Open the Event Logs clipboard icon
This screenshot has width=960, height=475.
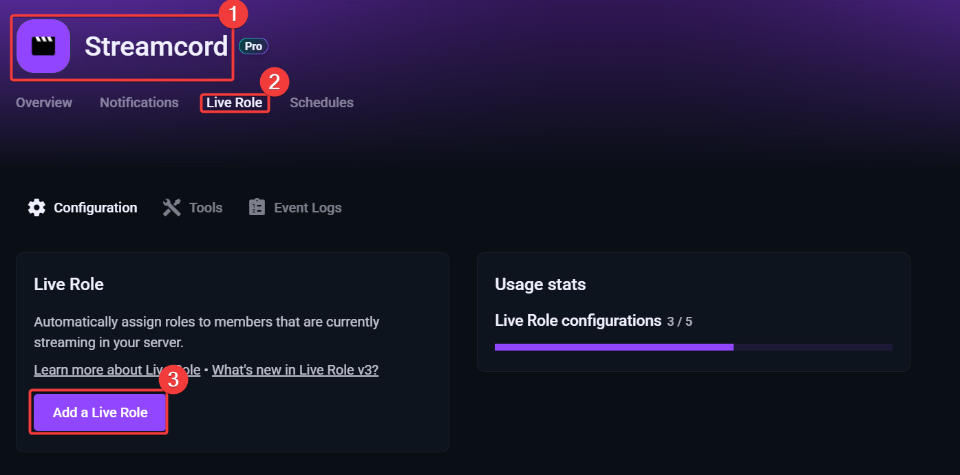(257, 206)
